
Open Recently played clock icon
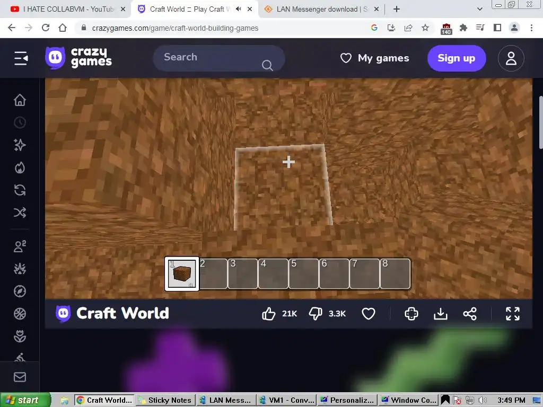coord(20,122)
